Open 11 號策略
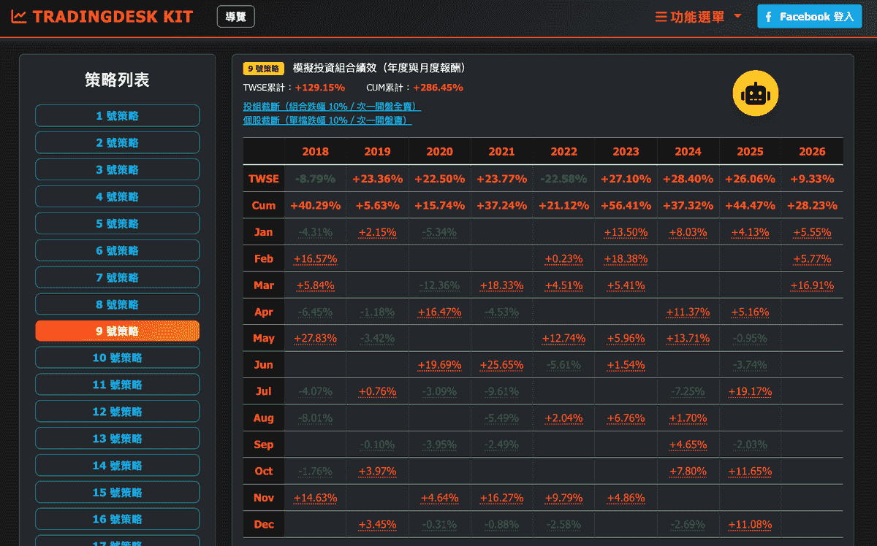Screen dimensions: 877x546 (117, 385)
